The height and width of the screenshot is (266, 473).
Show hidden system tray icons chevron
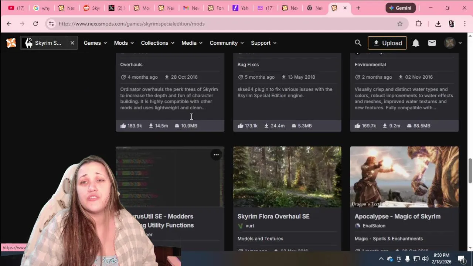[381, 259]
